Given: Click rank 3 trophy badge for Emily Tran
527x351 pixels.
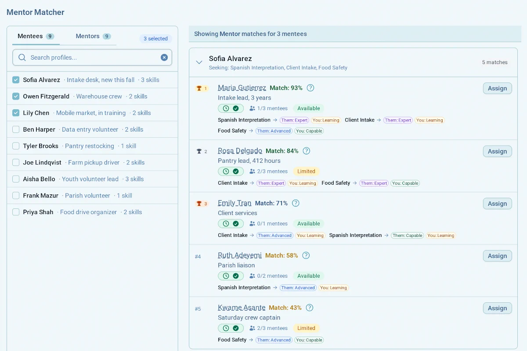Looking at the screenshot, I should click(x=202, y=204).
